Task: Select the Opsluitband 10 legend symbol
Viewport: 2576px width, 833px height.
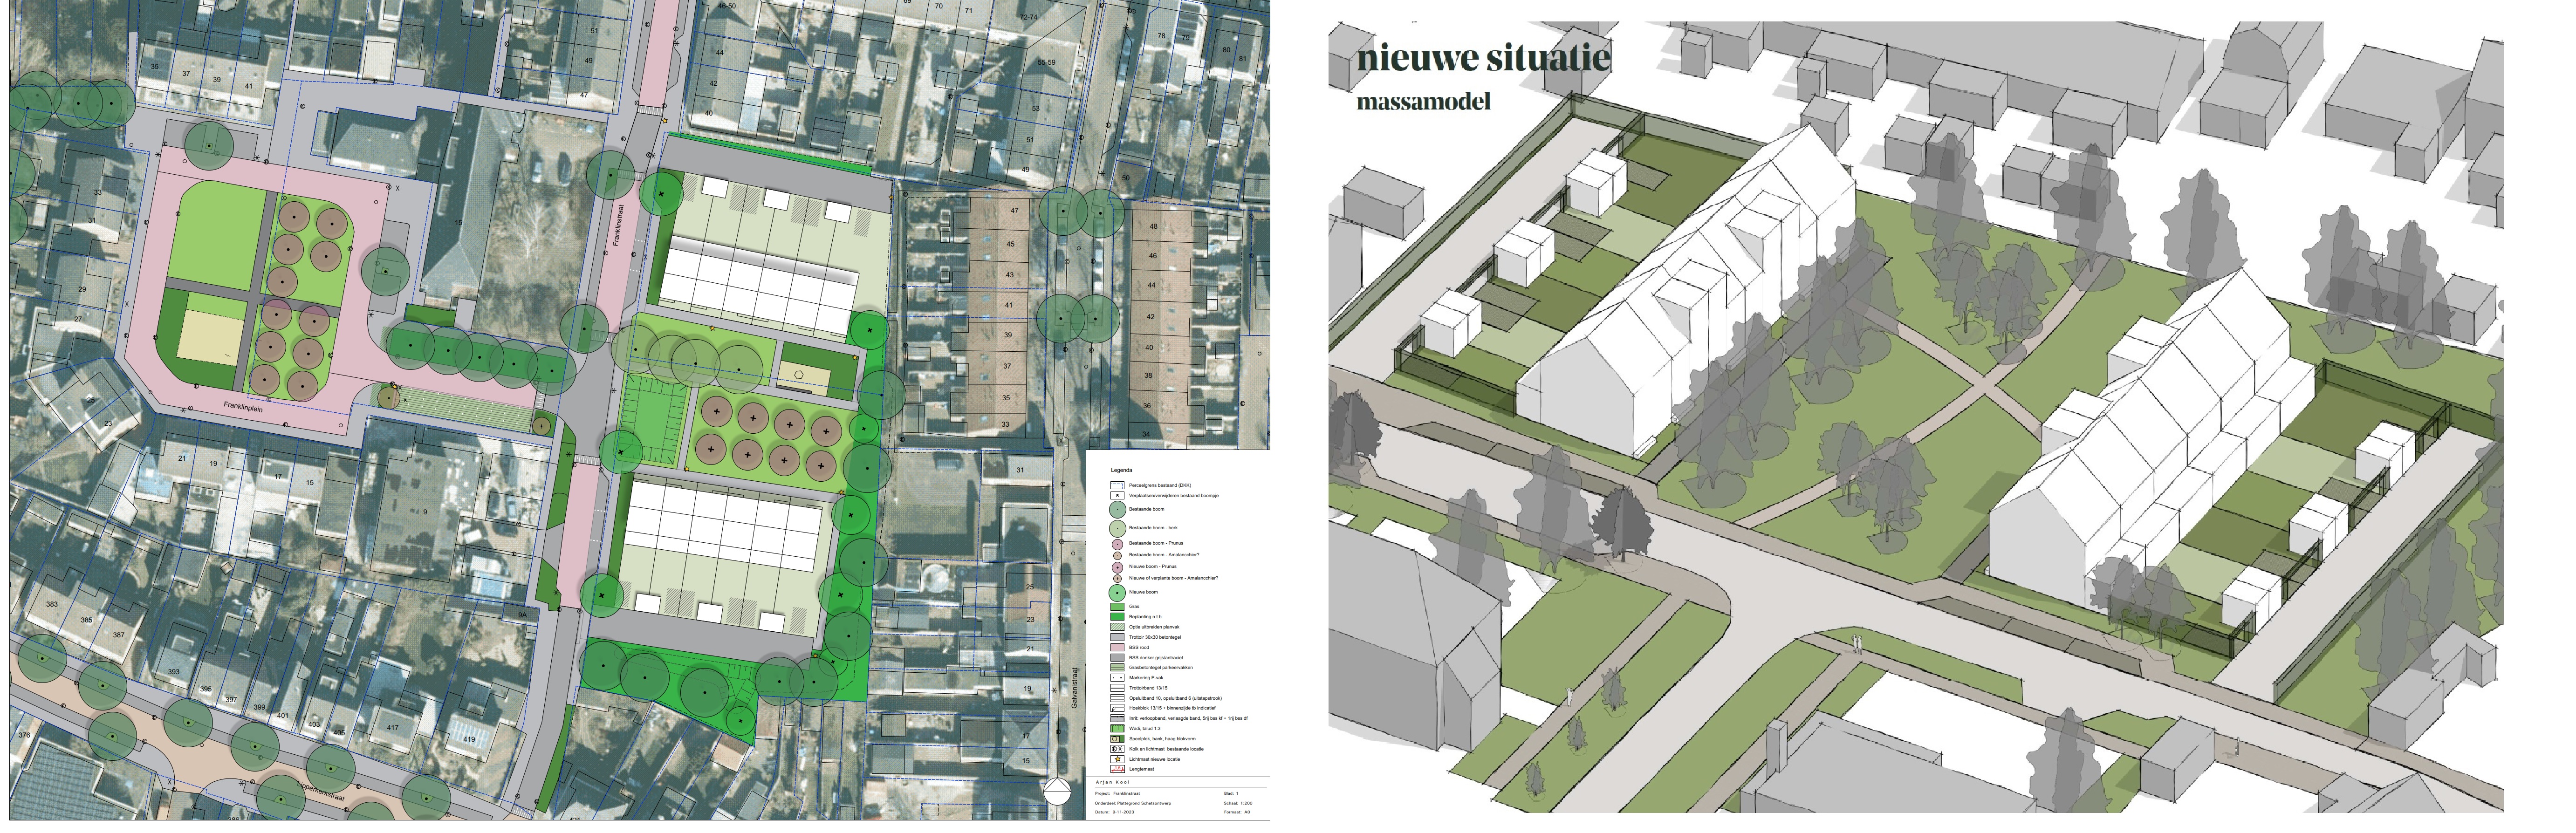Action: point(1118,699)
